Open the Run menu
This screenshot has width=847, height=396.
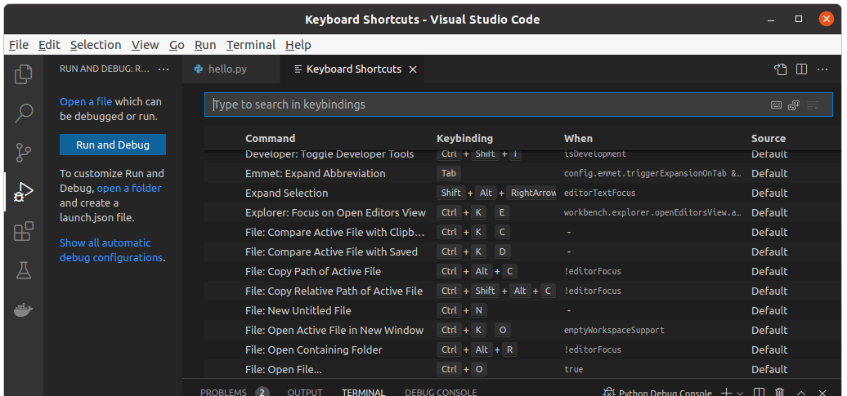pos(205,45)
